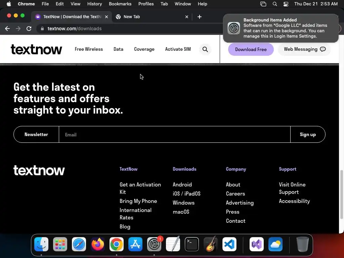
Task: Open Visual Studio purple icon in Dock
Action: 257,244
